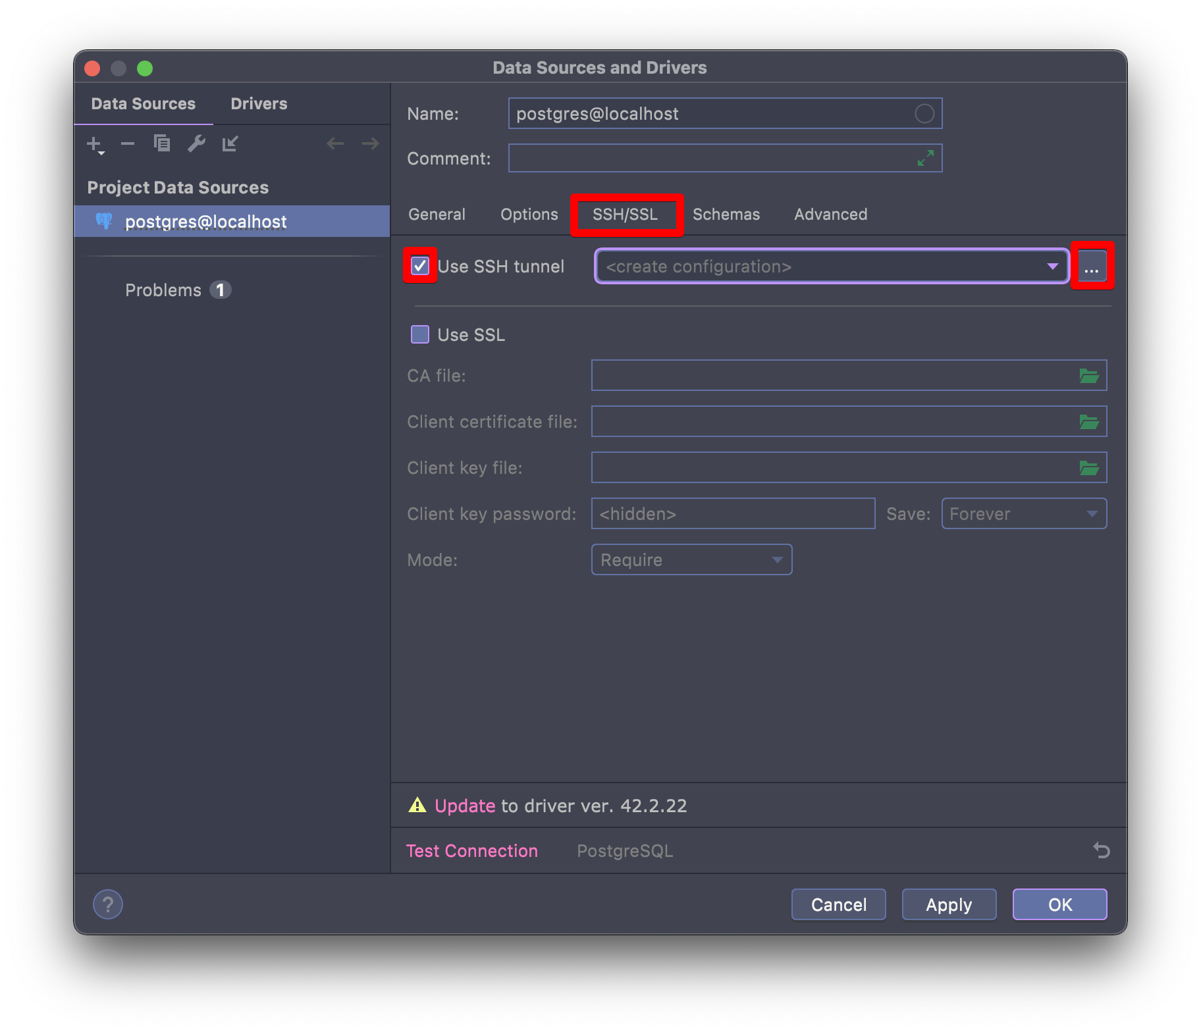
Task: Switch to the Data Sources tab
Action: 144,104
